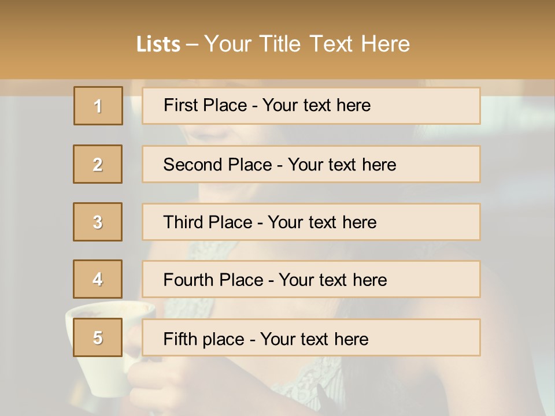Click the number 3 box

tap(98, 222)
